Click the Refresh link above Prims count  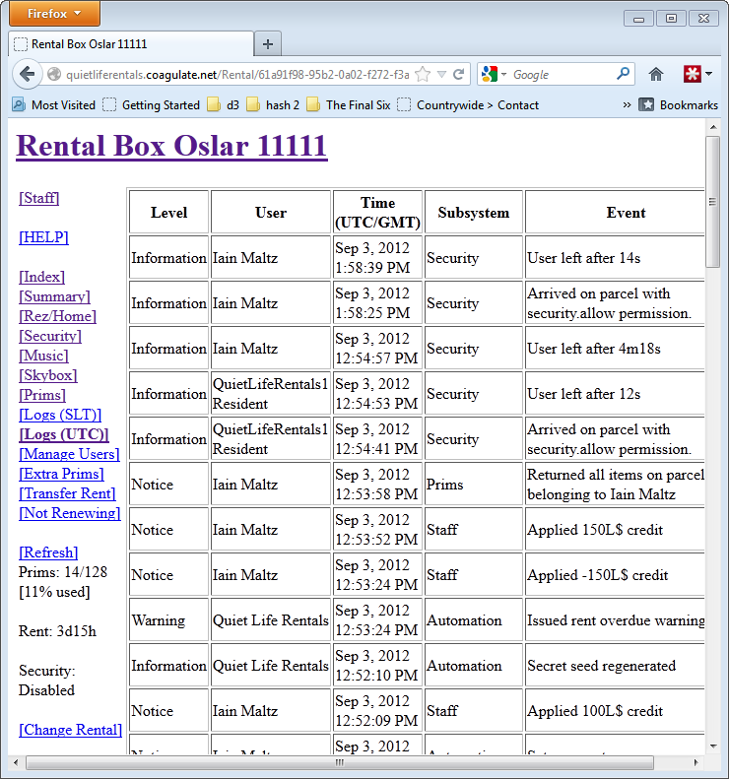48,552
